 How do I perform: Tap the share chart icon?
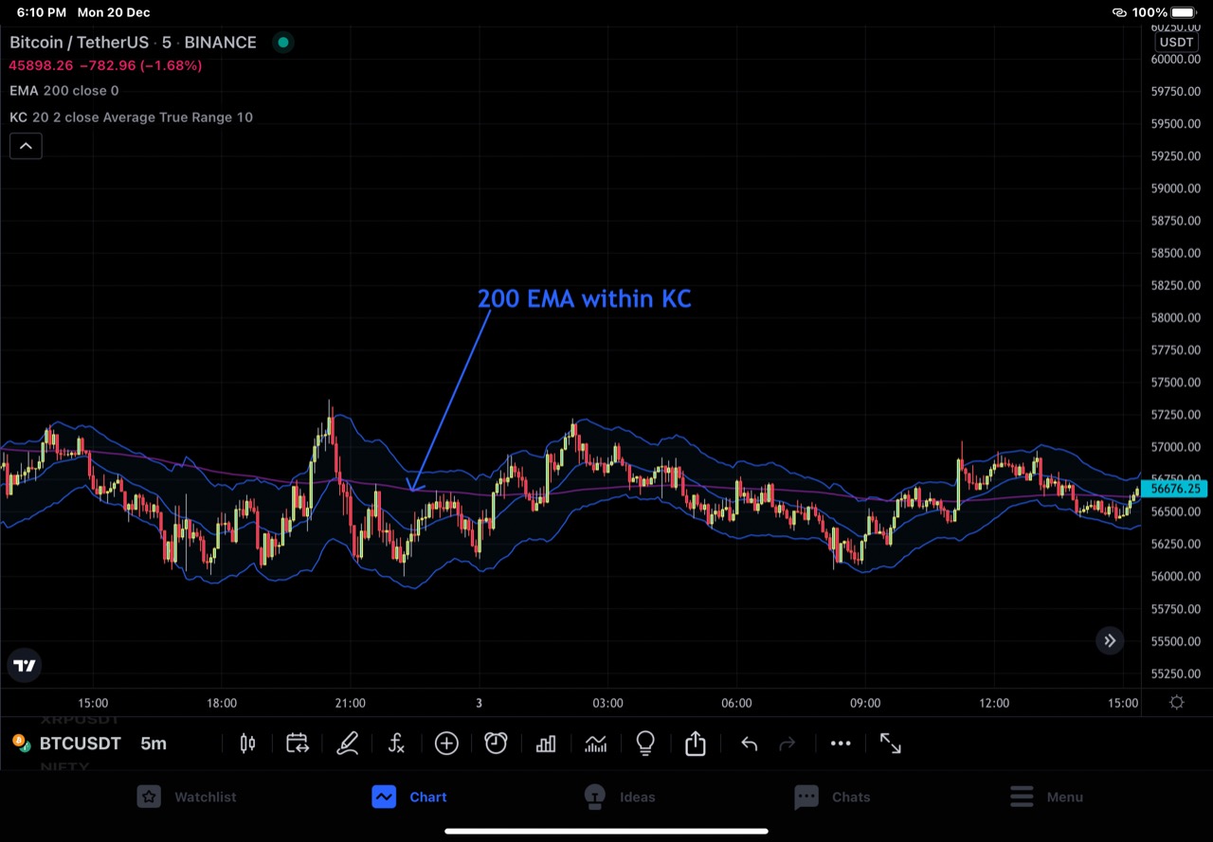tap(696, 743)
